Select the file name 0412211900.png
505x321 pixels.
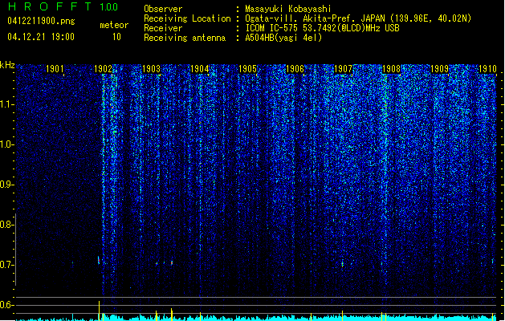(x=41, y=21)
